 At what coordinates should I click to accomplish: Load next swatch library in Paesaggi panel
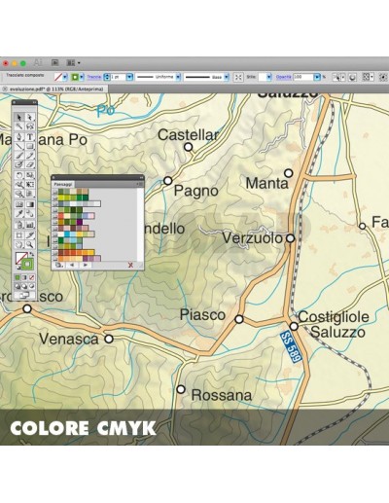86,265
